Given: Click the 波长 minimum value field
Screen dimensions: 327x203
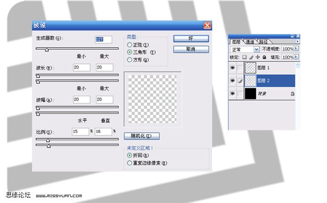Looking at the screenshot, I should pyautogui.click(x=82, y=67).
